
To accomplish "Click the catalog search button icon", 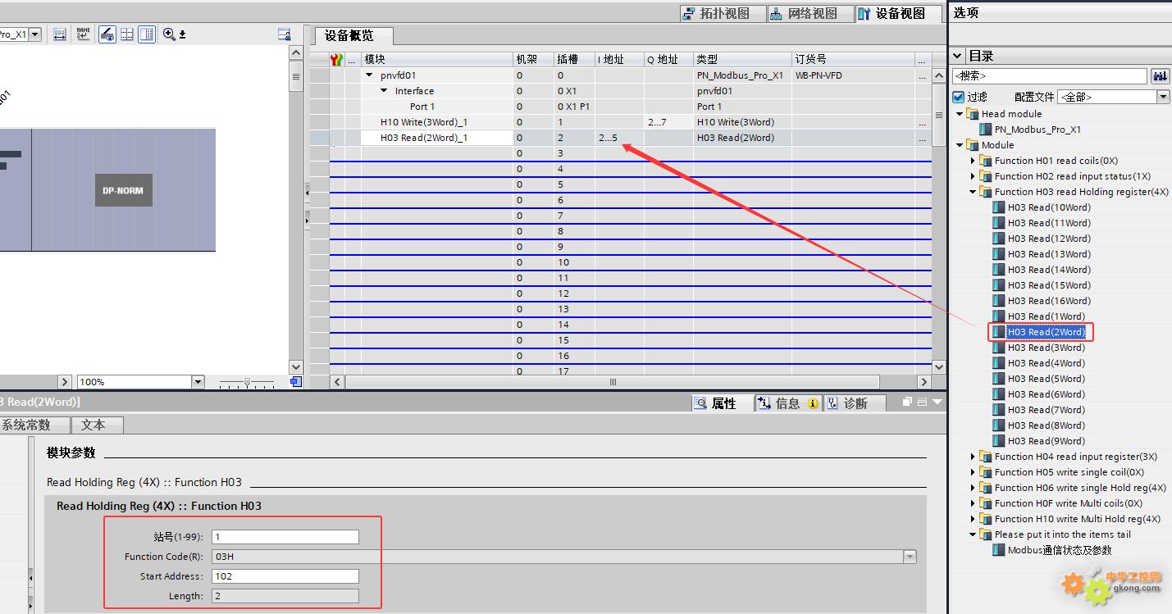I will pos(1160,76).
